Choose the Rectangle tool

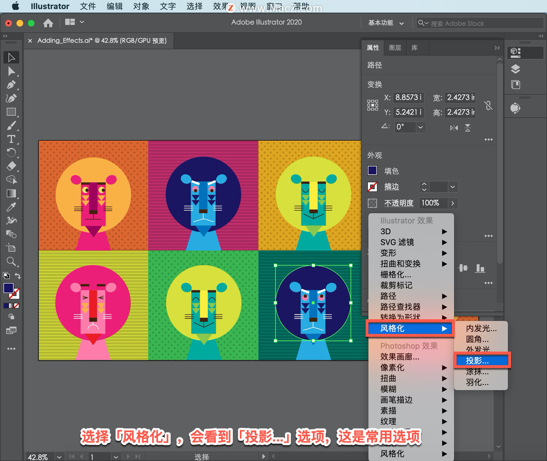coord(11,112)
